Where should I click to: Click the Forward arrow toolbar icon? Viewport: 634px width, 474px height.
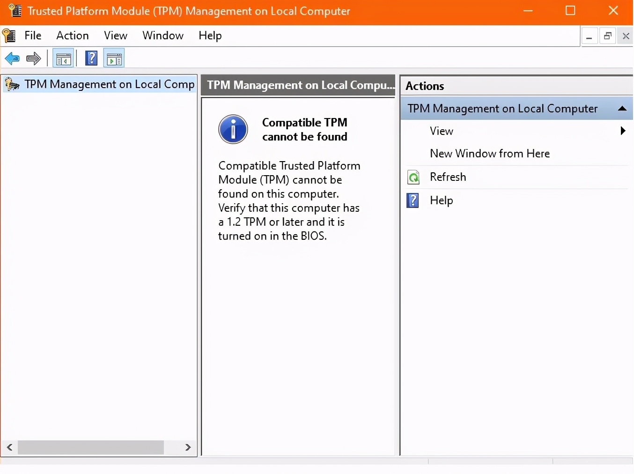click(x=33, y=59)
